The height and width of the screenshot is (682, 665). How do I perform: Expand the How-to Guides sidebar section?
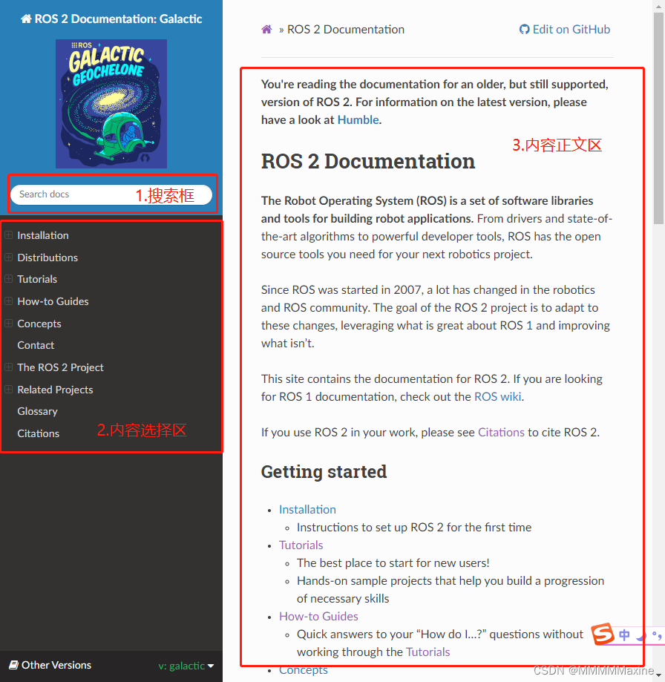pyautogui.click(x=8, y=301)
